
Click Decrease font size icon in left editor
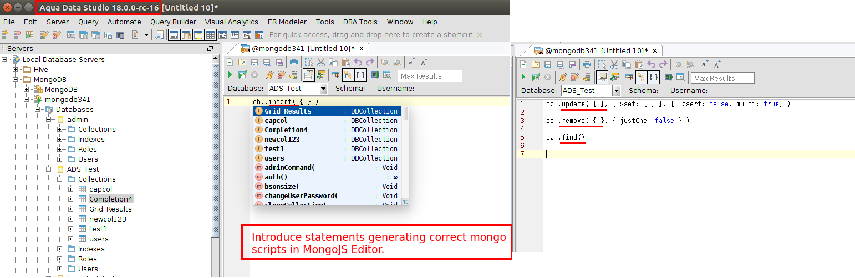(411, 62)
